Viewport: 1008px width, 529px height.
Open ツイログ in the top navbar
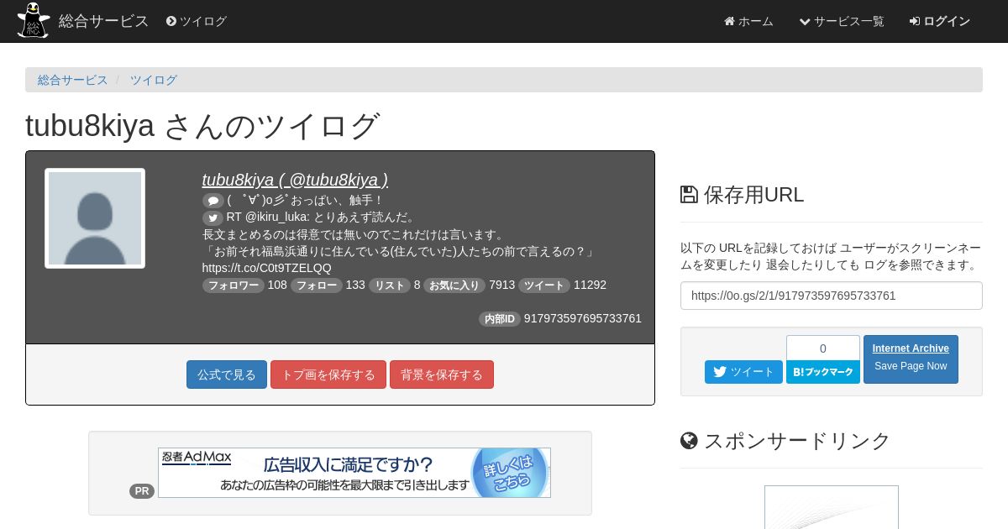(x=197, y=21)
